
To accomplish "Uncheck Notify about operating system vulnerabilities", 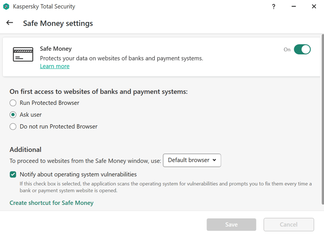I will pos(13,175).
